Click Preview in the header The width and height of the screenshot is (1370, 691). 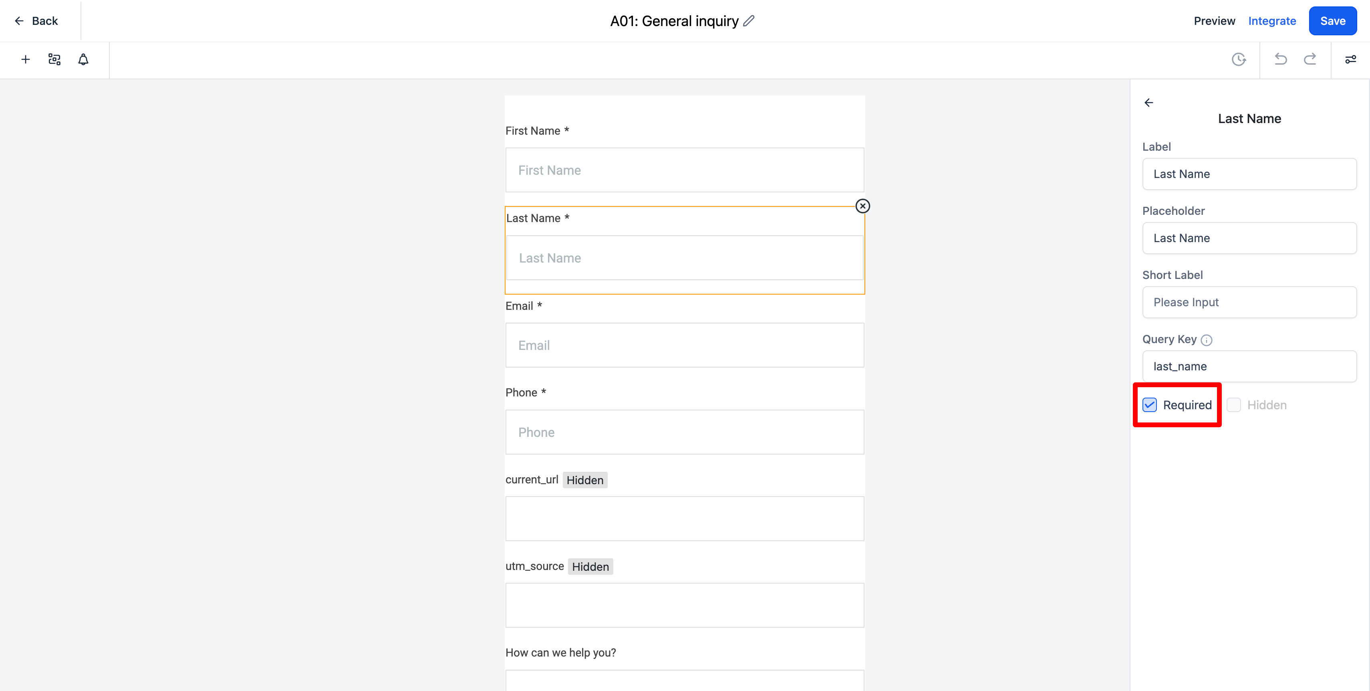tap(1214, 21)
